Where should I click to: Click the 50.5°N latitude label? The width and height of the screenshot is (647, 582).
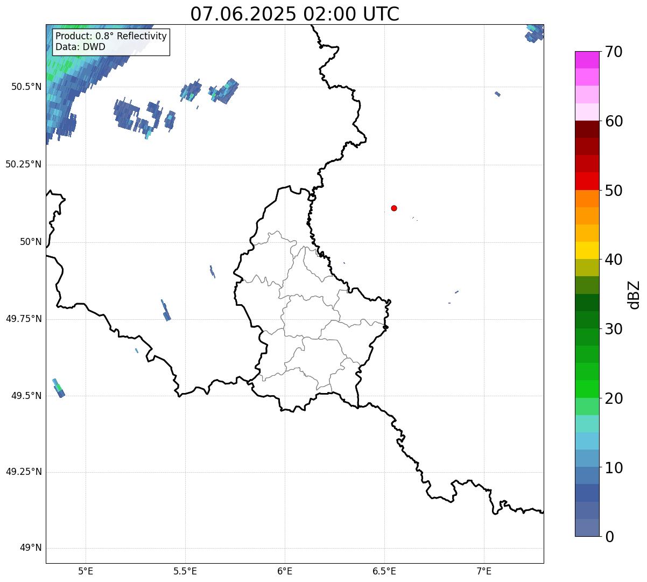tap(26, 87)
